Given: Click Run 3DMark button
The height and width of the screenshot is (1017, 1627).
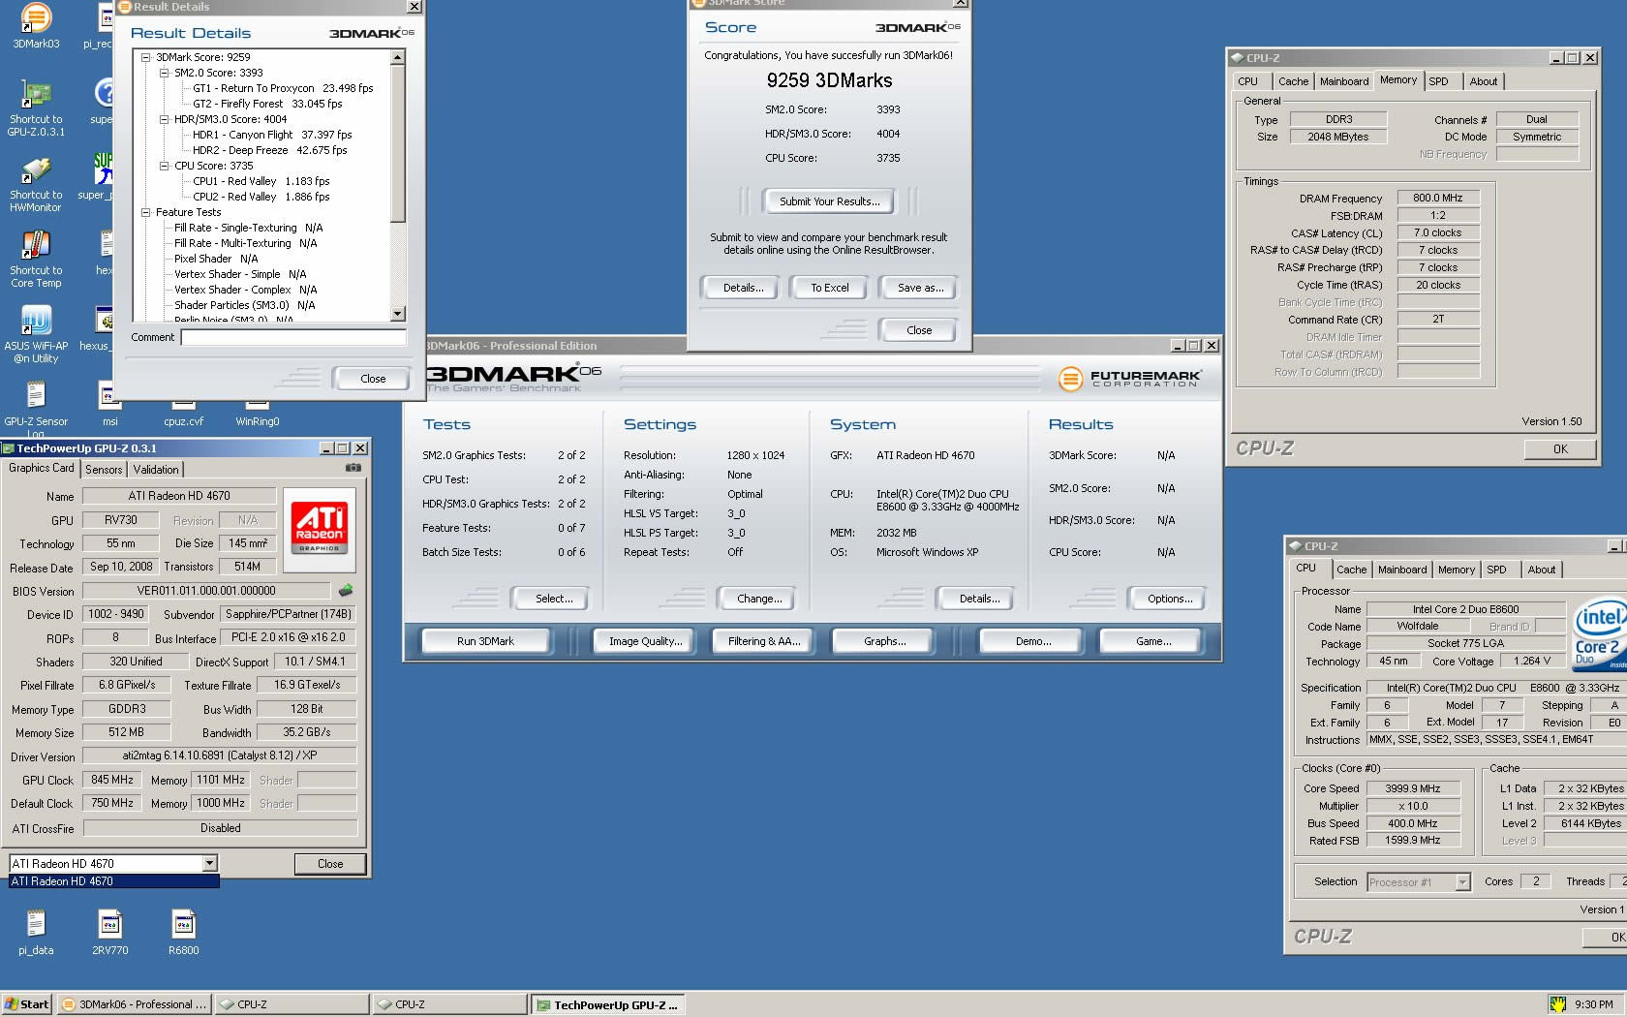Looking at the screenshot, I should click(485, 641).
